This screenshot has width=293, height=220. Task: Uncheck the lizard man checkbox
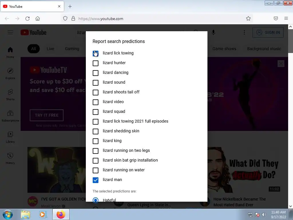pyautogui.click(x=96, y=180)
